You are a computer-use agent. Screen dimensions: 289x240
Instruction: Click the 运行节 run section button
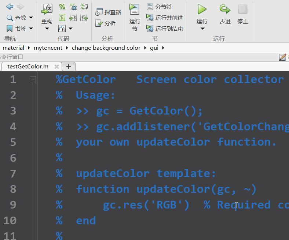click(x=135, y=18)
